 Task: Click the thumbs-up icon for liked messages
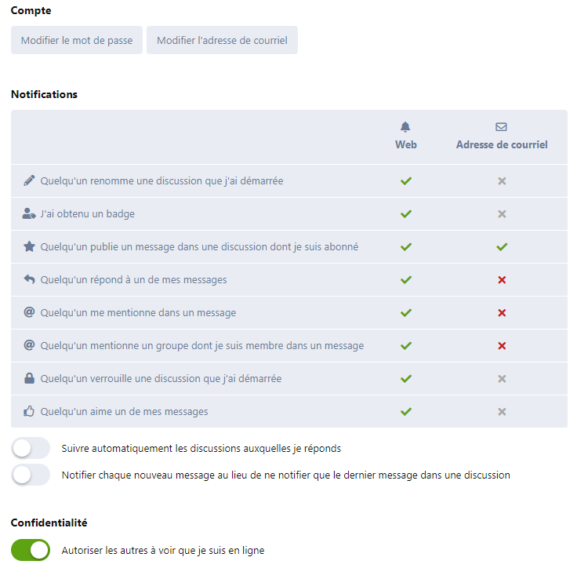[30, 411]
